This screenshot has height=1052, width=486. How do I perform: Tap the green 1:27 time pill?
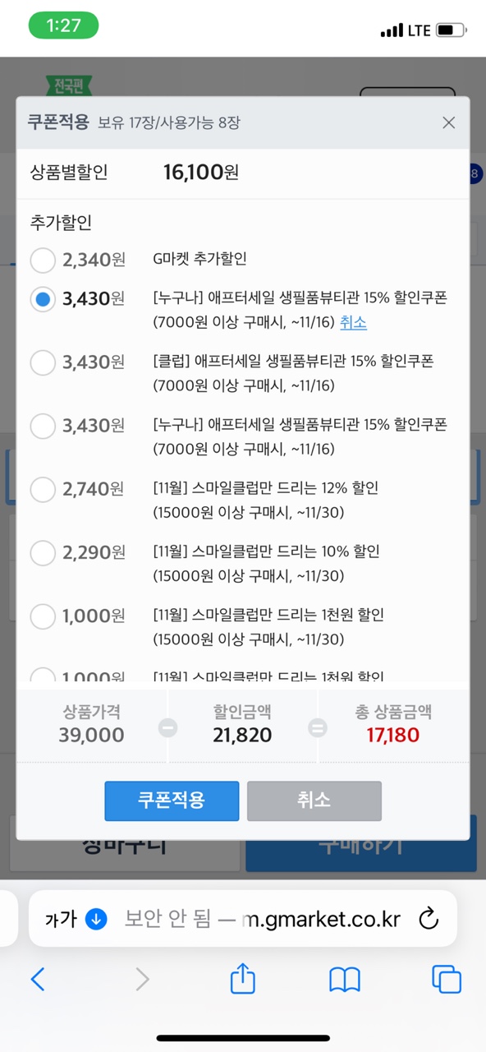[x=63, y=25]
